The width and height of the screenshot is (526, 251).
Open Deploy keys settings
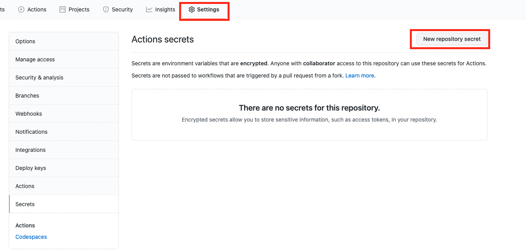(31, 168)
